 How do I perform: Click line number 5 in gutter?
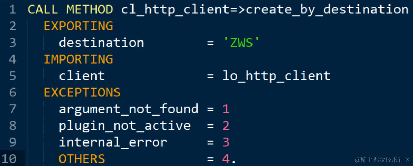[12, 76]
